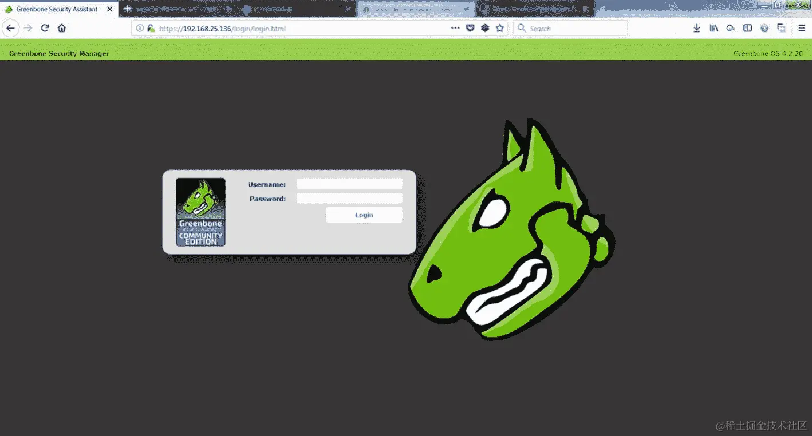The image size is (812, 436).
Task: Click the Home button
Action: click(61, 27)
